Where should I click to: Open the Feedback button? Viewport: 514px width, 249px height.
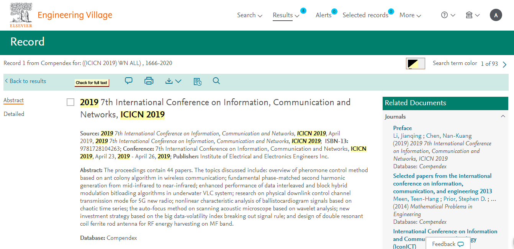point(448,244)
